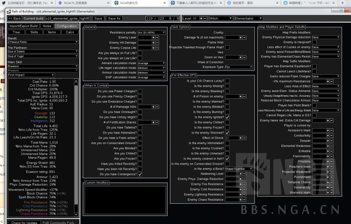Enable 'Do you use Power Charges?'
This screenshot has height=224, width=351.
[140, 91]
